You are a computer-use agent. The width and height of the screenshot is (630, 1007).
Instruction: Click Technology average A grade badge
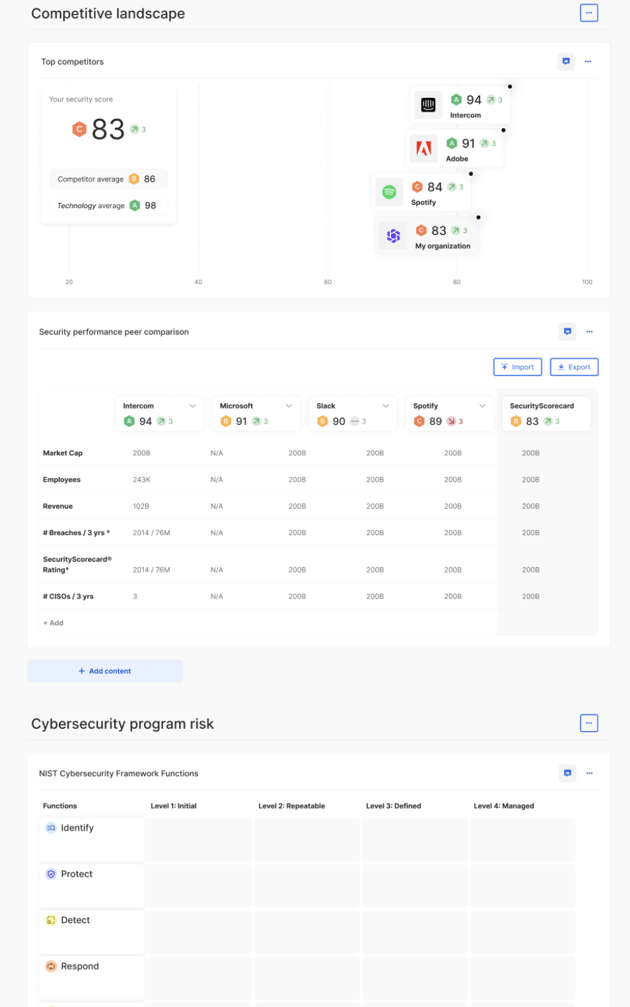pos(135,205)
